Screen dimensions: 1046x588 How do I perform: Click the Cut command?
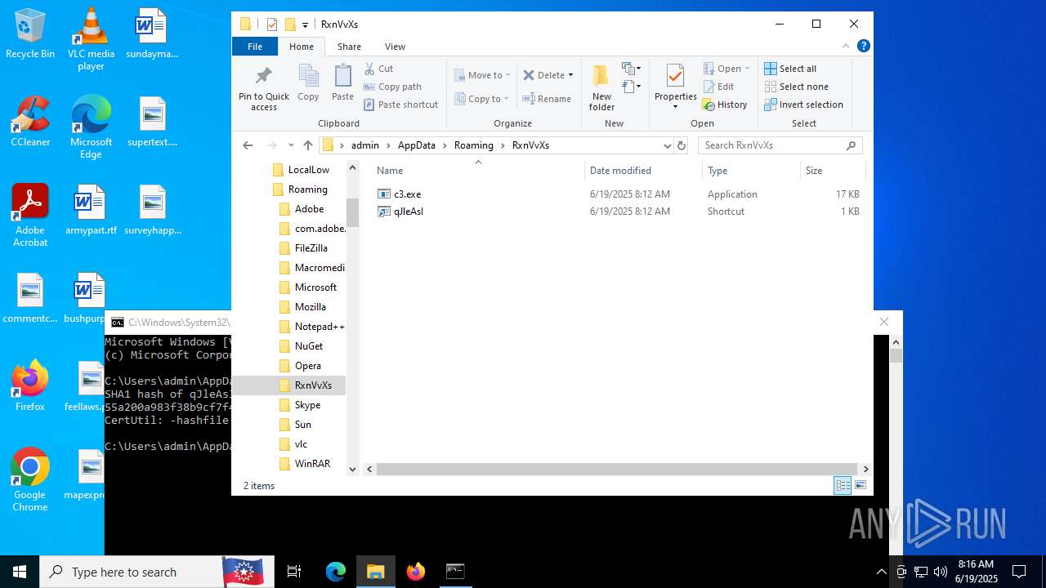379,69
